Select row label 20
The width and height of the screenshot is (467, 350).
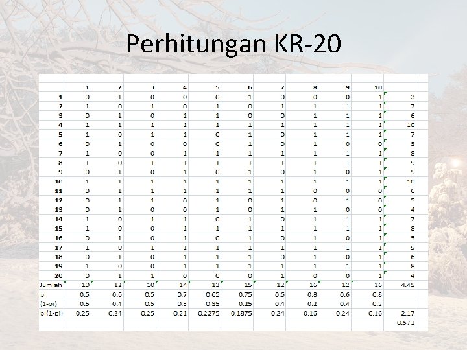(x=58, y=275)
